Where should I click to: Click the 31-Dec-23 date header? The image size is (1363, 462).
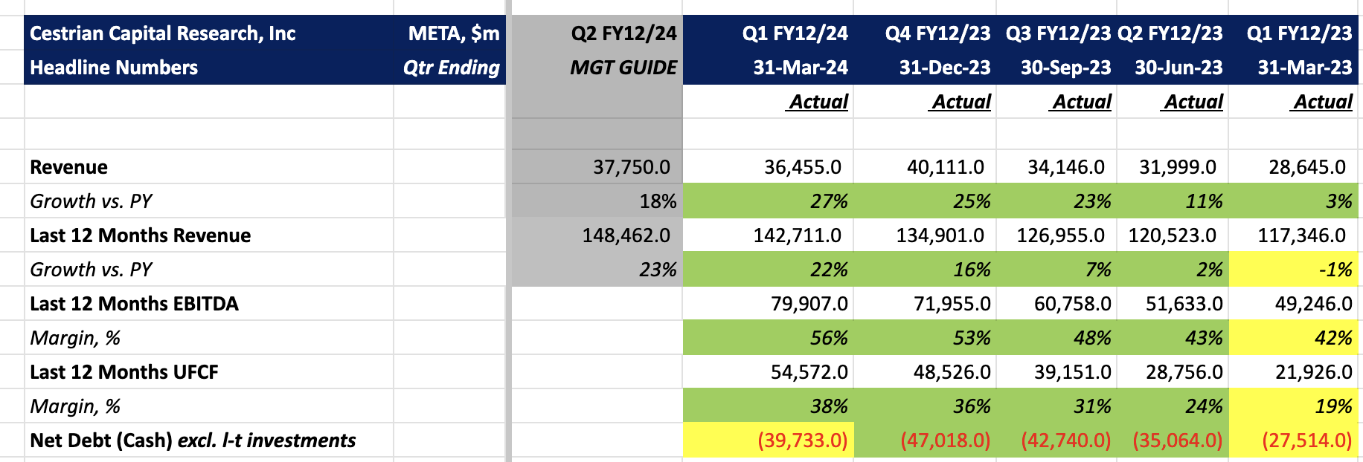(x=944, y=68)
